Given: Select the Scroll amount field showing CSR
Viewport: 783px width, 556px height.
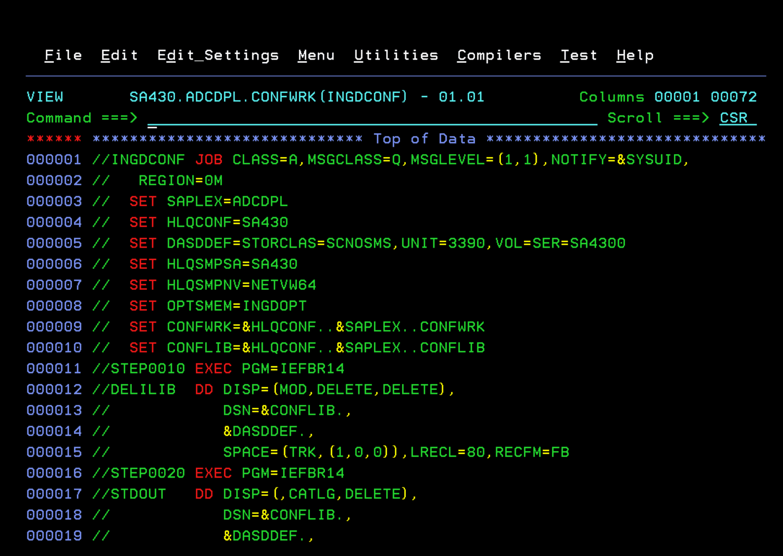Looking at the screenshot, I should [x=734, y=118].
